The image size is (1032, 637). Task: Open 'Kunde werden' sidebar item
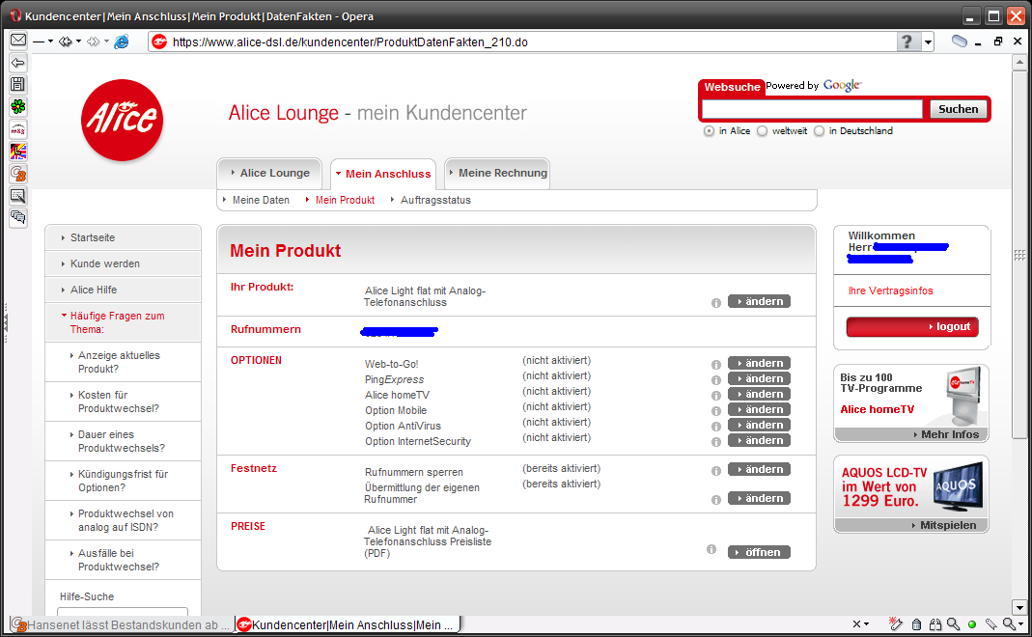tap(123, 263)
